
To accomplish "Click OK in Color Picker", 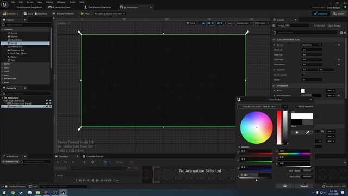I will click(x=285, y=186).
